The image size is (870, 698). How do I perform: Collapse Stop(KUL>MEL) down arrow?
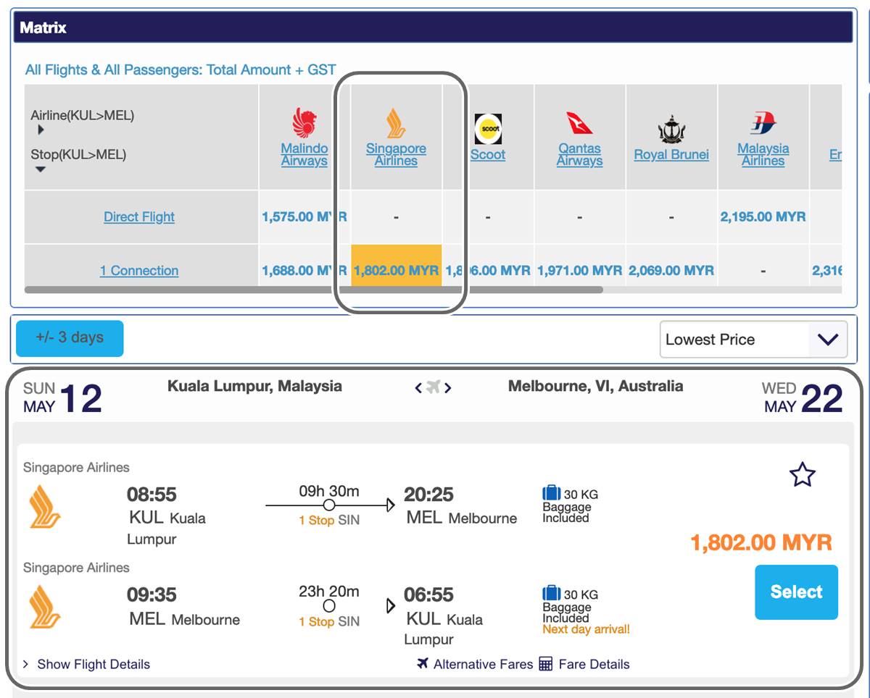41,169
